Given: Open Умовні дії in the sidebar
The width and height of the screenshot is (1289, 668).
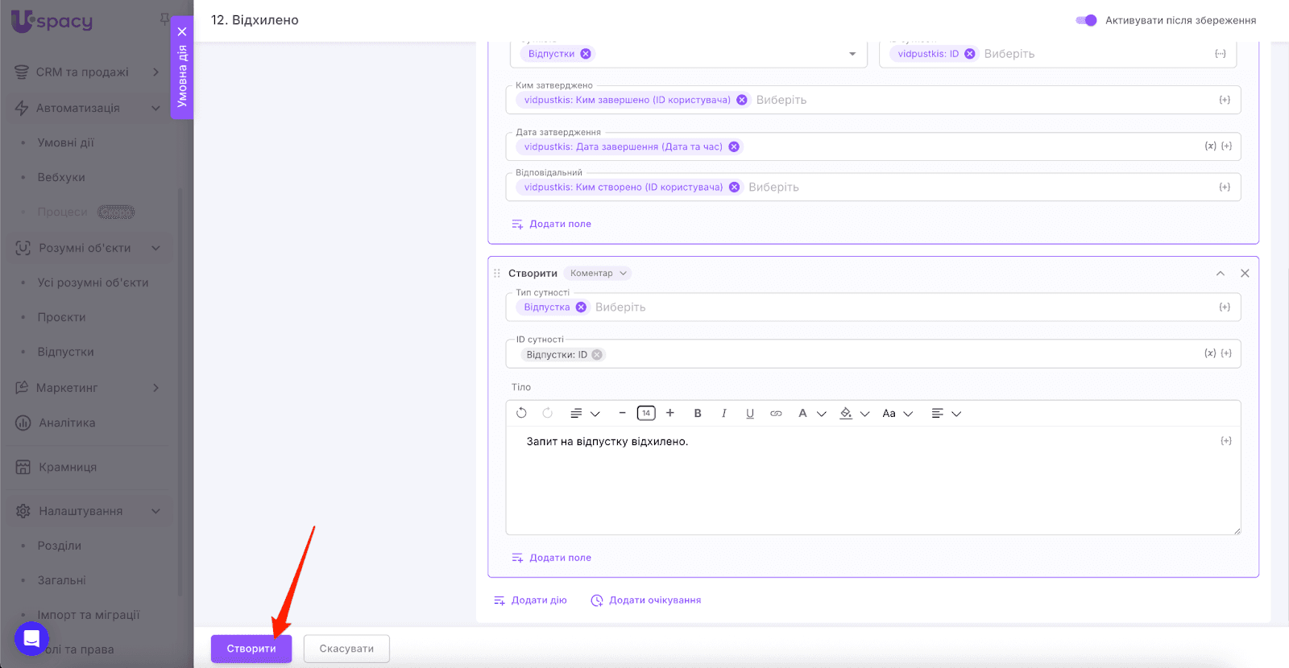Looking at the screenshot, I should pos(66,142).
